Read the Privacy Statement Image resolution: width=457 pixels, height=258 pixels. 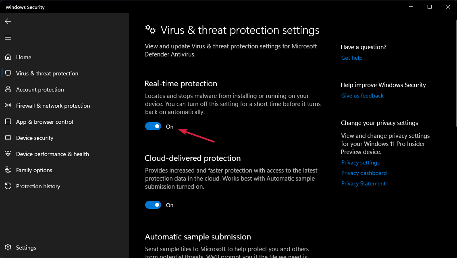point(363,183)
